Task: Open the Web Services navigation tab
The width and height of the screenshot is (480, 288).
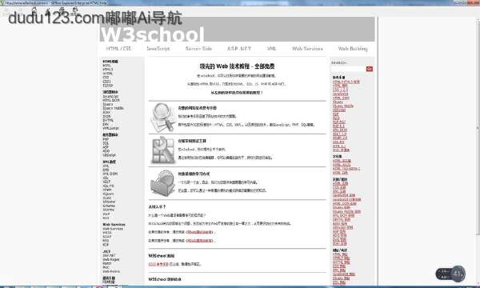Action: pyautogui.click(x=307, y=48)
